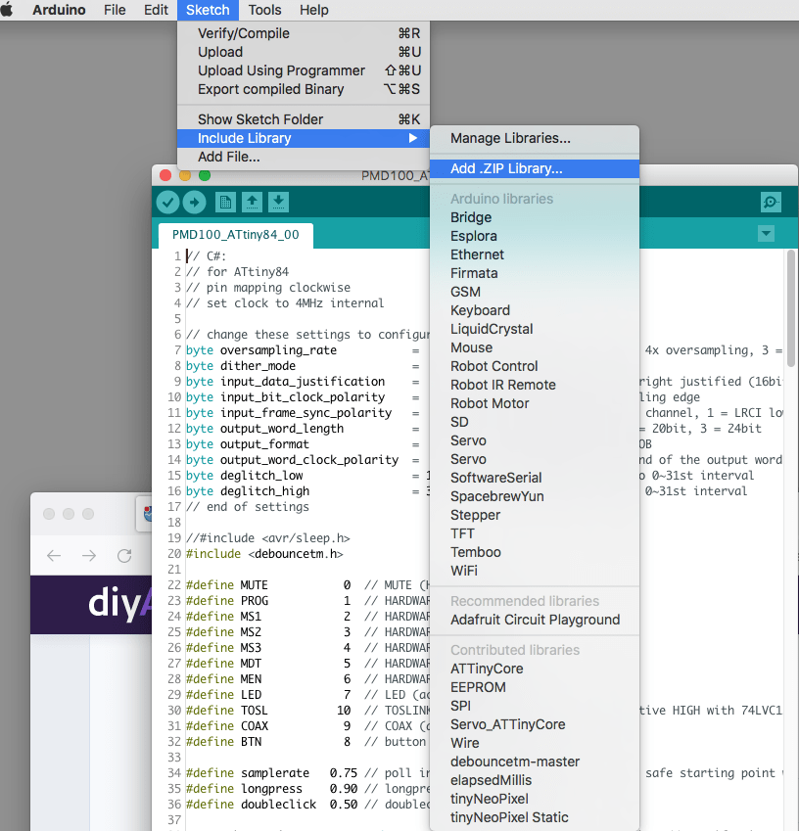The width and height of the screenshot is (799, 831).
Task: Include the debouncetm-master library
Action: coord(535,762)
